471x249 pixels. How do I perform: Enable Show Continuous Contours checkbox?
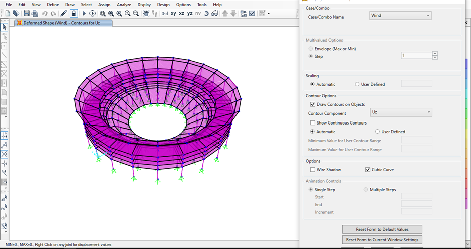click(313, 123)
